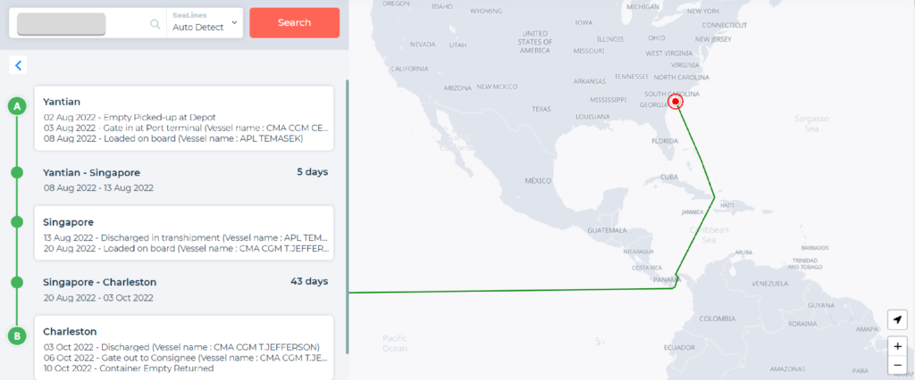Click the Yantian - Singapore route segment

[184, 179]
